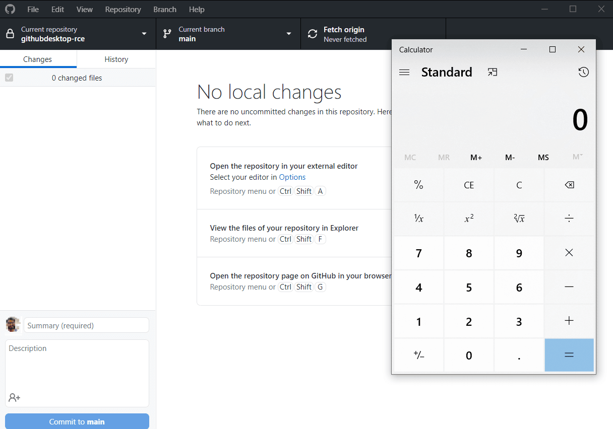This screenshot has height=429, width=613.
Task: Open the Options link for editor selection
Action: (292, 177)
